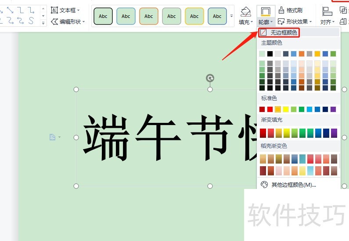Screen dimensions: 349x241
Task: Pick the first tan 稻壳渐变色 swatch
Action: 263,159
